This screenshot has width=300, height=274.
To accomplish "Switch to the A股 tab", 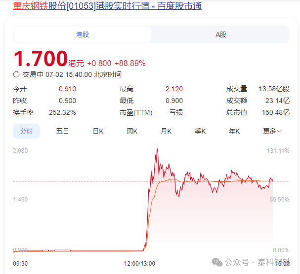I will [x=221, y=34].
